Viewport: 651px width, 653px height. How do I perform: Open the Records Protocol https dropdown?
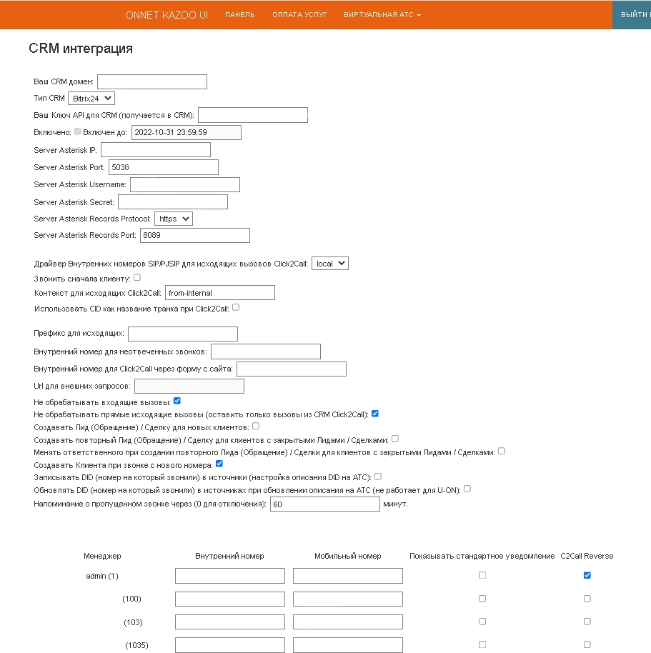tap(174, 219)
